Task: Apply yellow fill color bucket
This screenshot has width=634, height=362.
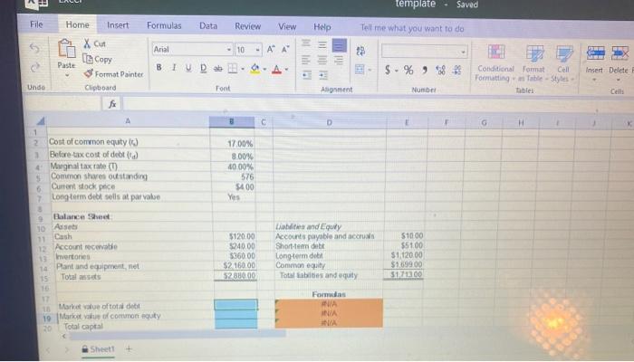Action: pos(255,69)
